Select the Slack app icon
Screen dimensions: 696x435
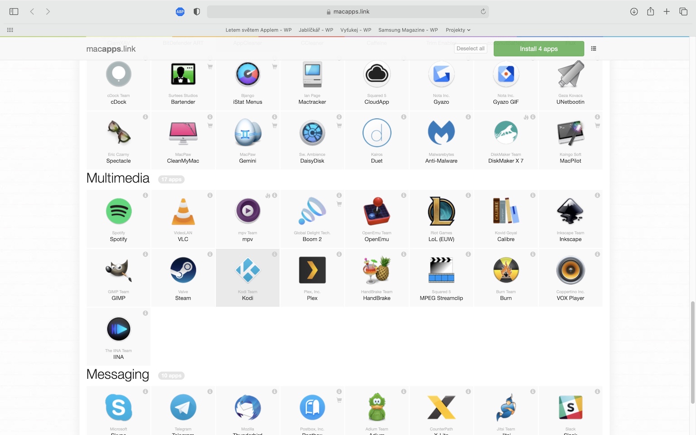click(570, 407)
